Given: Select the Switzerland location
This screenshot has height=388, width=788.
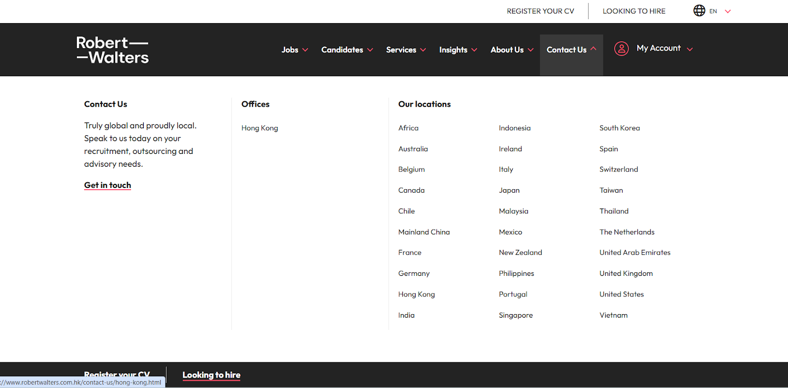Looking at the screenshot, I should [x=619, y=169].
